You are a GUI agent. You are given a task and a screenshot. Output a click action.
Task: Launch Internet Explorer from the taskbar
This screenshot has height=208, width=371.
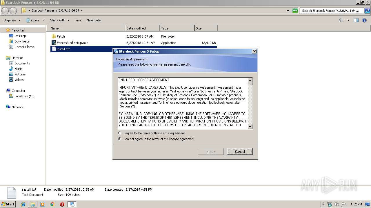click(23, 204)
